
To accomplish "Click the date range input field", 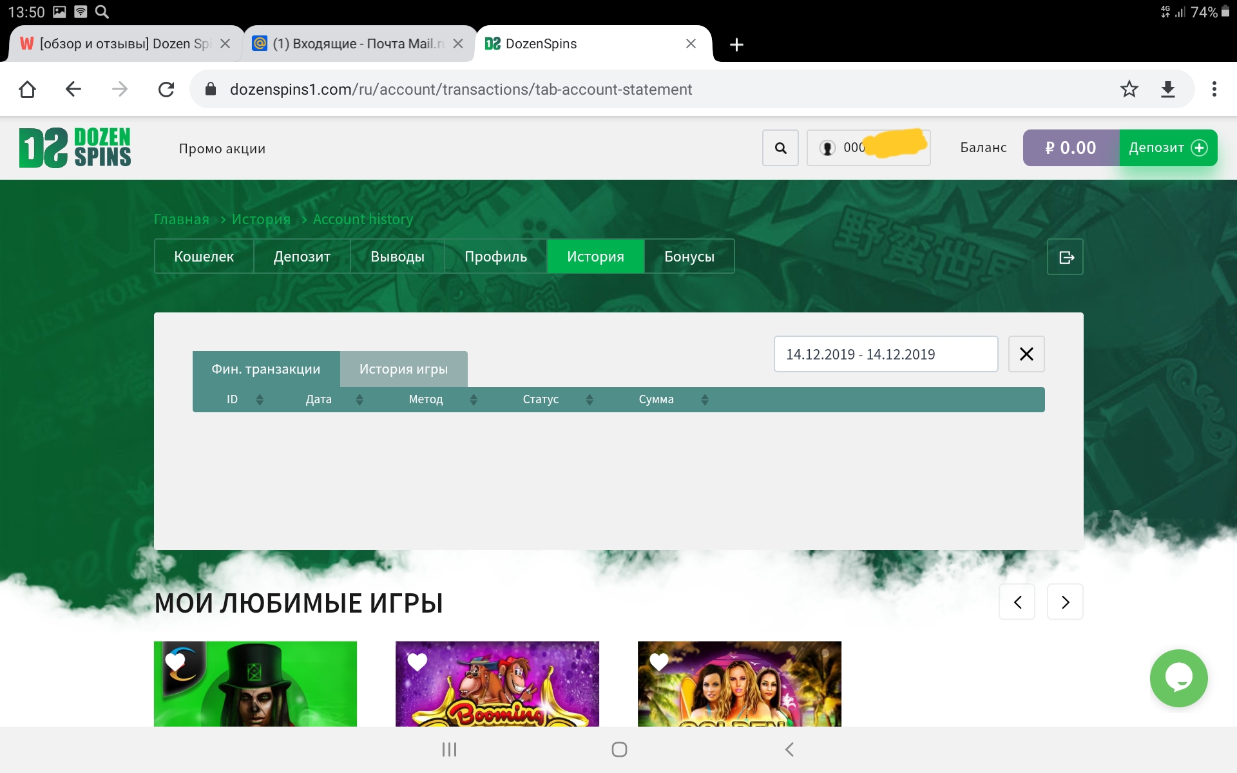I will coord(885,354).
